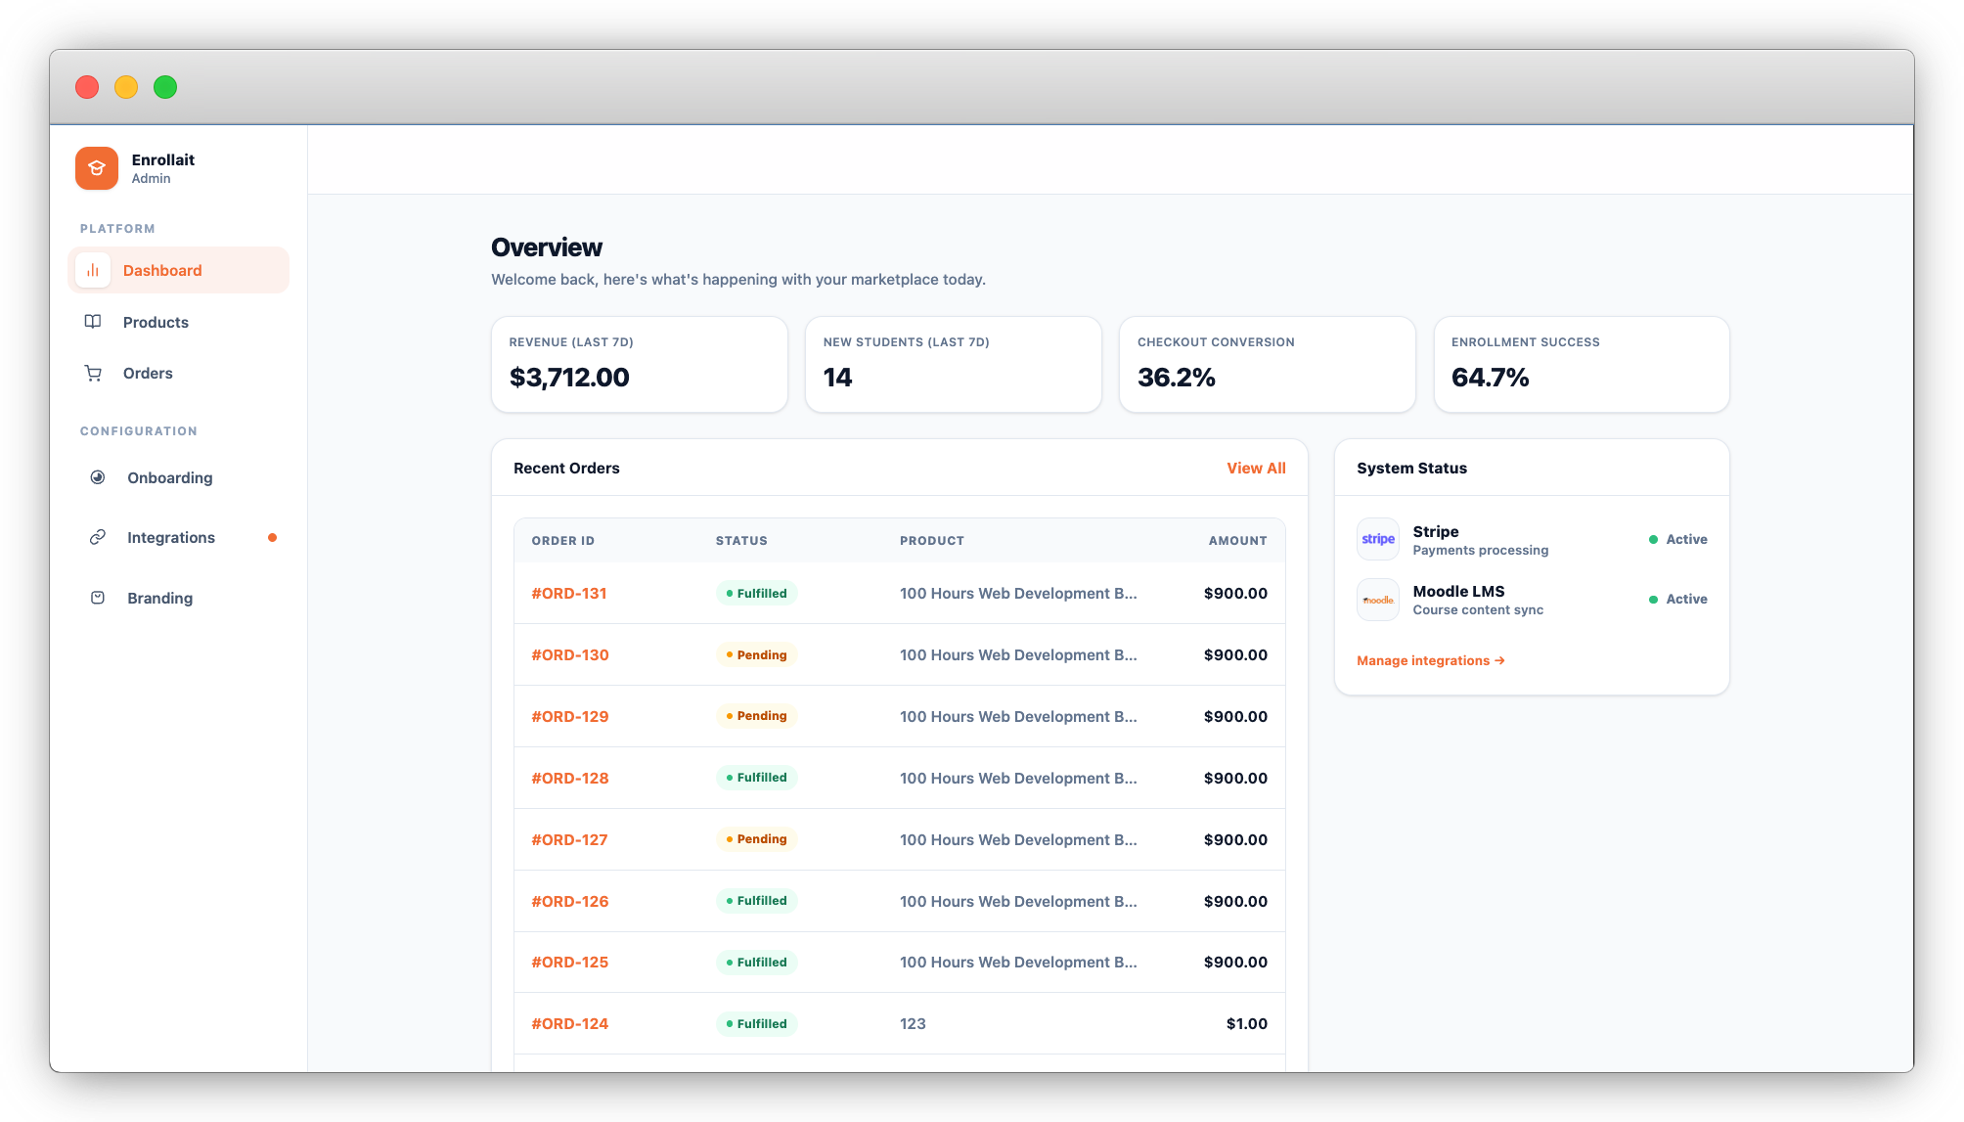The height and width of the screenshot is (1122, 1964).
Task: Open View All recent orders
Action: click(x=1256, y=468)
